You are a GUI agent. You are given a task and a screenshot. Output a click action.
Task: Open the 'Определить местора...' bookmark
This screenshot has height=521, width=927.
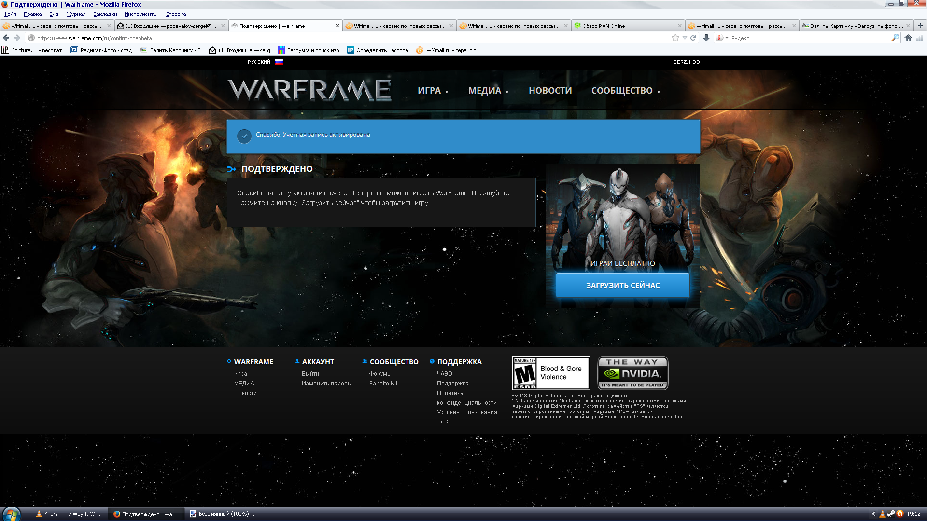[x=379, y=50]
